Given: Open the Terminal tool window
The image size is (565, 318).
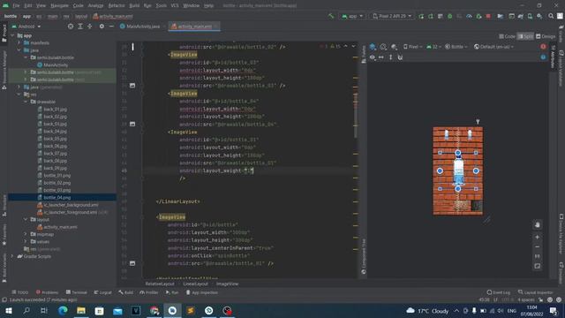Looking at the screenshot, I should pyautogui.click(x=77, y=292).
